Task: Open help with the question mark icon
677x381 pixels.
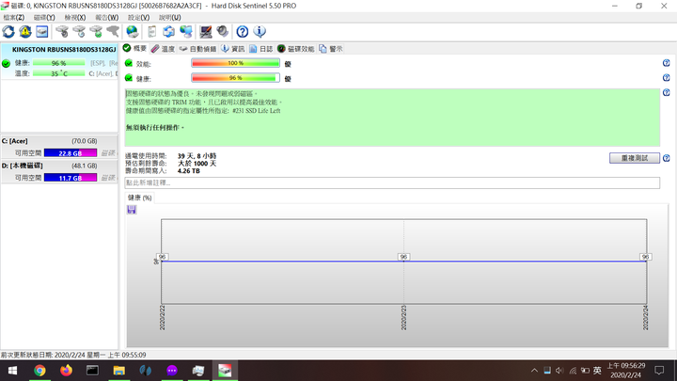Action: point(243,32)
